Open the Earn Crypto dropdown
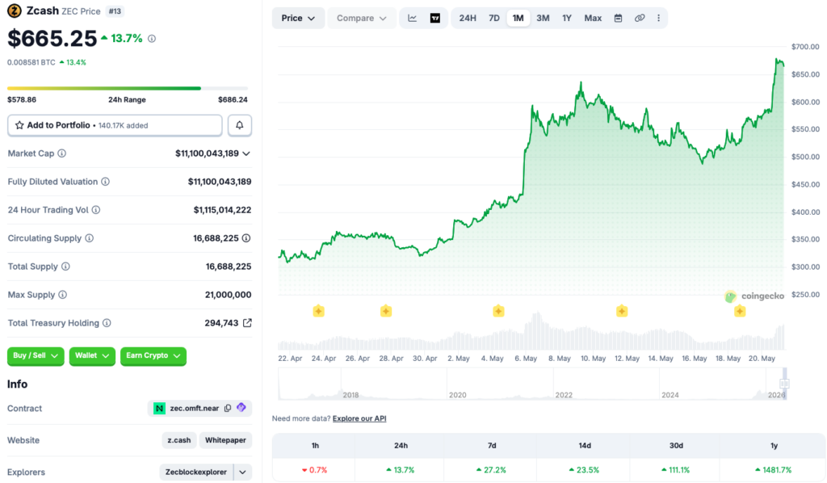 (153, 356)
